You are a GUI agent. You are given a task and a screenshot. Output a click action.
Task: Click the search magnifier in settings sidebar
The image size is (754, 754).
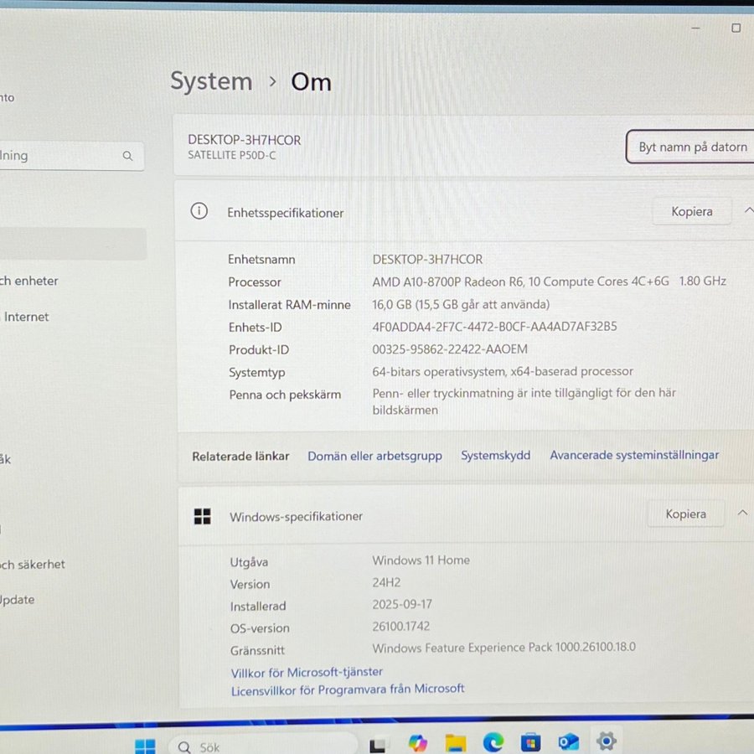[128, 156]
